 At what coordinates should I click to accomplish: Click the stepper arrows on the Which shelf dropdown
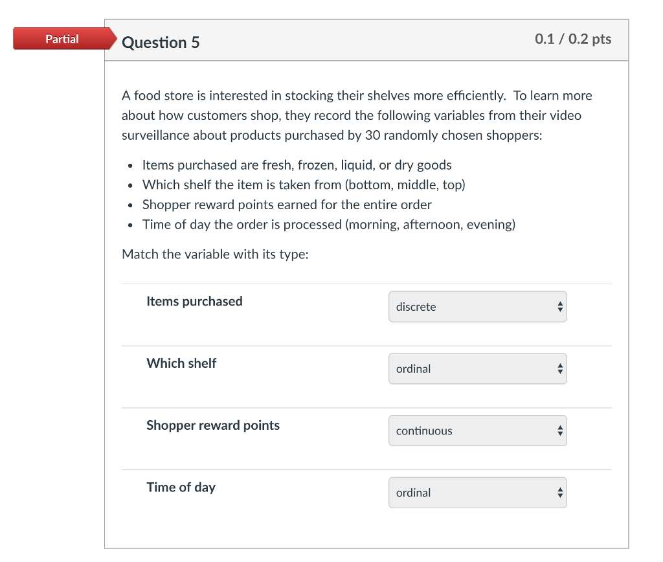point(559,368)
